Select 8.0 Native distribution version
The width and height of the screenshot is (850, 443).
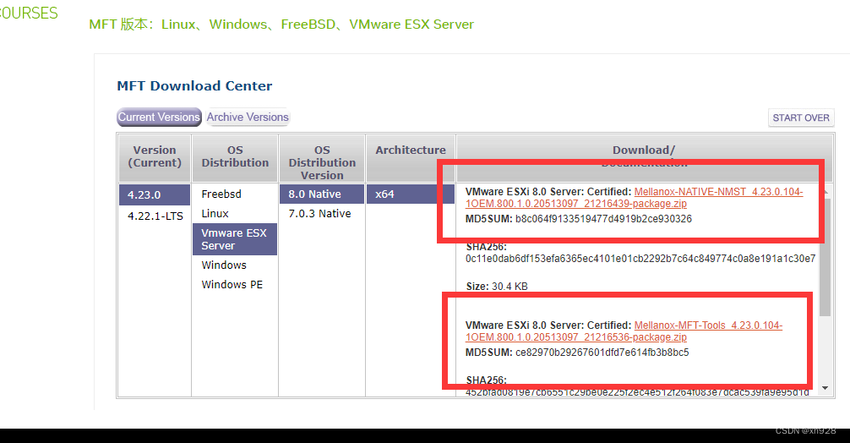pyautogui.click(x=321, y=194)
